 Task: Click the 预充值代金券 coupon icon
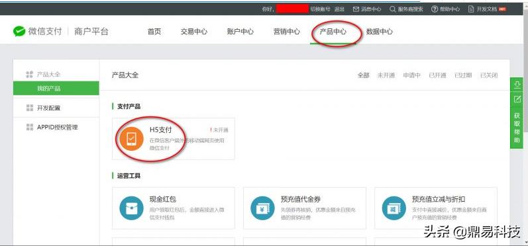click(262, 208)
